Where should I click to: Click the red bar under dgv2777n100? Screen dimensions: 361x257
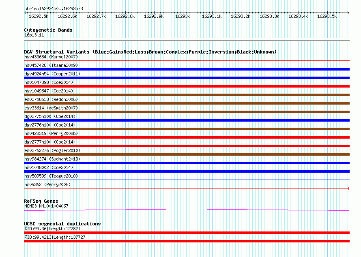[187, 146]
